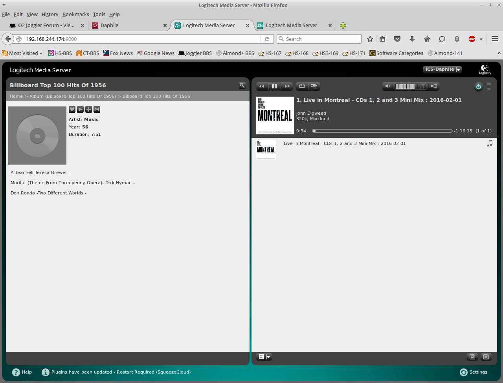Screen dimensions: 503x383
Task: Raise volume with the loud speaker icon
Action: 433,86
